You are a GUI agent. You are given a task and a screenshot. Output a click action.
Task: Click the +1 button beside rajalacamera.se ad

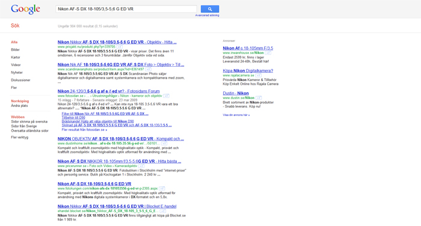pos(258,75)
